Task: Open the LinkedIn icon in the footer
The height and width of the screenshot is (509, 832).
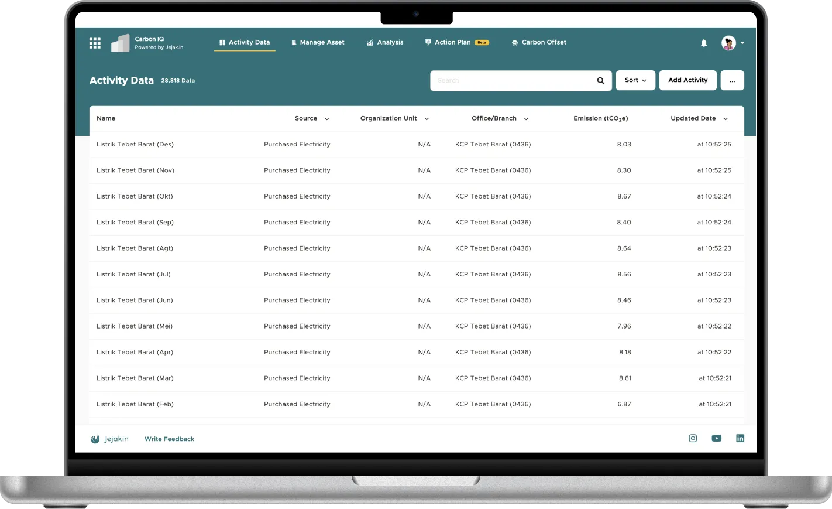Action: (x=740, y=438)
